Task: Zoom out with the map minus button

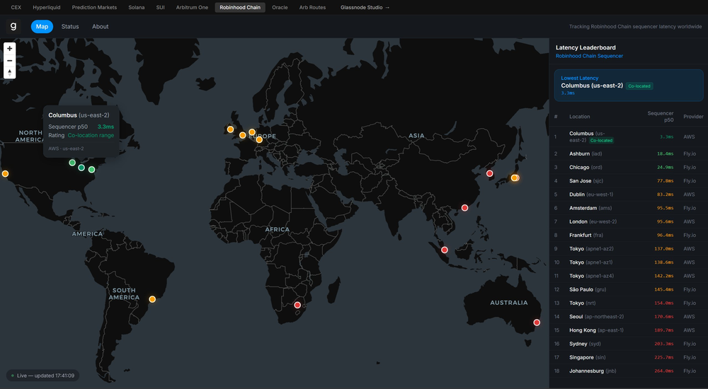Action: click(9, 60)
